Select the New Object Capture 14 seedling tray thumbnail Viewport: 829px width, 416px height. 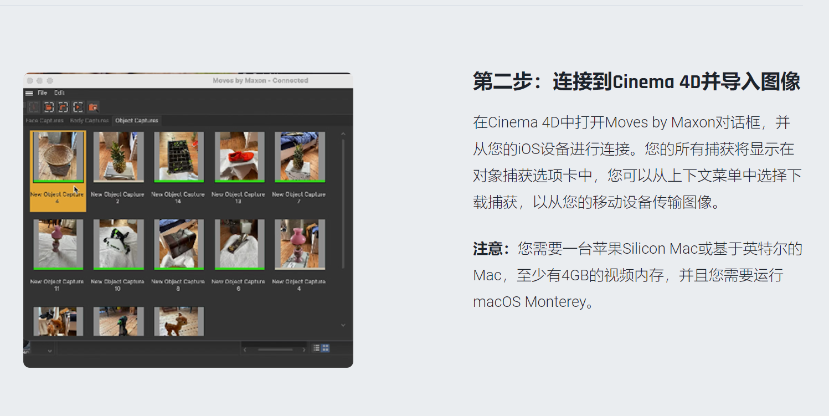[179, 157]
